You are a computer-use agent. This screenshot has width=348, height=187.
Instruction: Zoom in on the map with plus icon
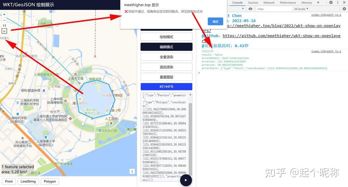(x=4, y=14)
